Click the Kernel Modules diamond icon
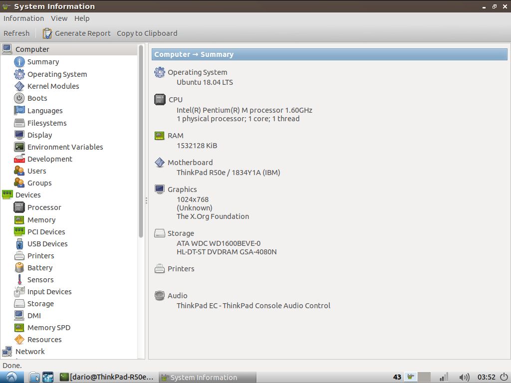The width and height of the screenshot is (511, 383). (19, 86)
